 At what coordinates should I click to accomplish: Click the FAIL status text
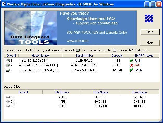point(137,65)
